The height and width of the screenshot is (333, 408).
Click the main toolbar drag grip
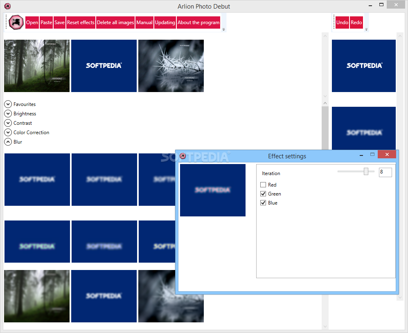coord(6,22)
